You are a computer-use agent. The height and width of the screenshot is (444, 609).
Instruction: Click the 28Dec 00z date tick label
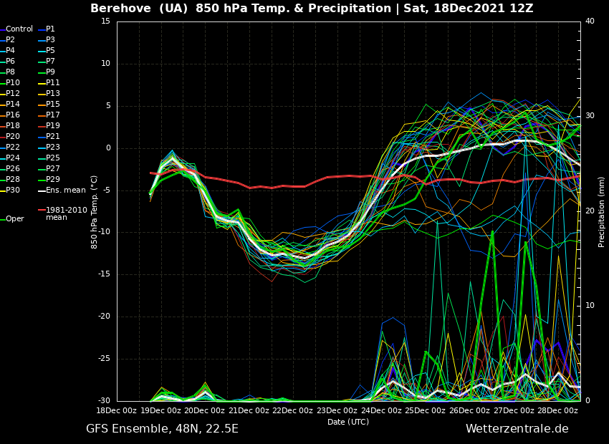click(x=559, y=411)
